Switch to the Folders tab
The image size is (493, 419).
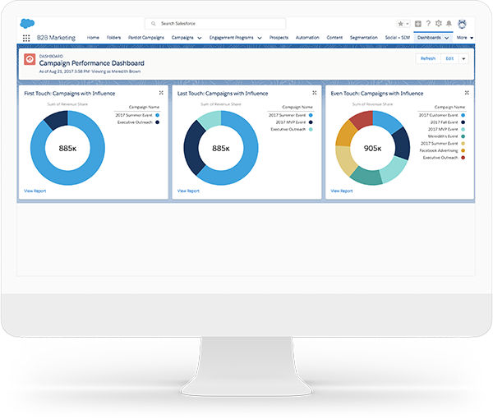[x=113, y=38]
